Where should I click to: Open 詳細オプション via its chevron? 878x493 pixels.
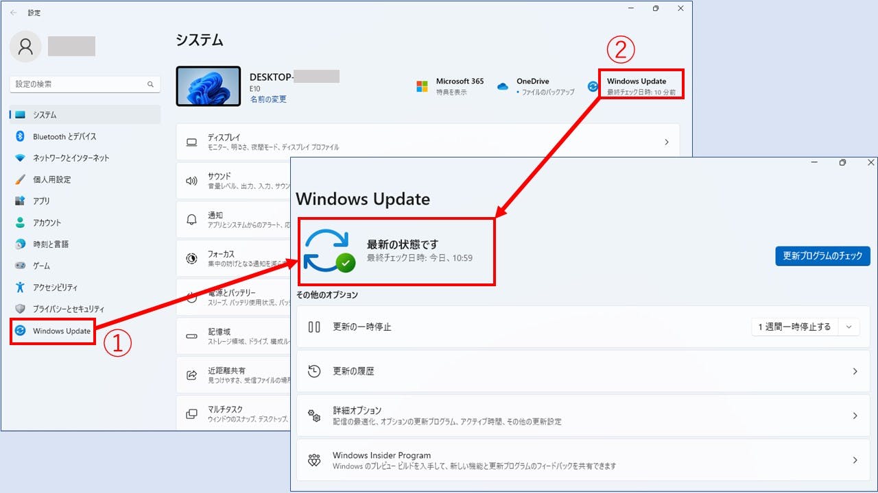click(855, 416)
